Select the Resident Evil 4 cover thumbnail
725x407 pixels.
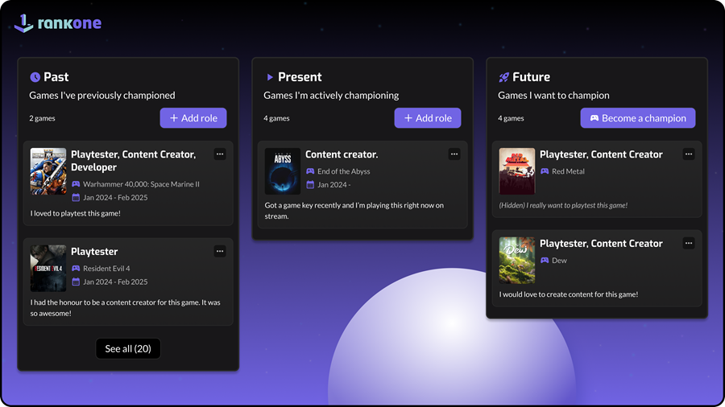[48, 268]
